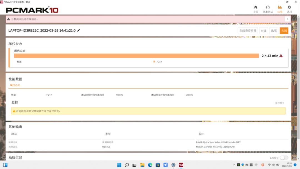Click result name LAPTOP-ID3RB22C_2022-03-26 14:41:21.0

point(42,31)
